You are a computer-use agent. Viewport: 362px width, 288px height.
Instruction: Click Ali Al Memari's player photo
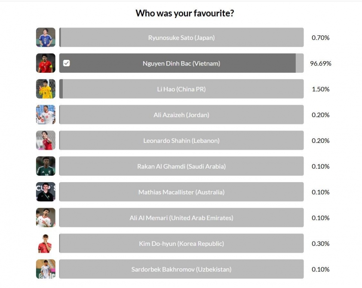[x=46, y=218]
